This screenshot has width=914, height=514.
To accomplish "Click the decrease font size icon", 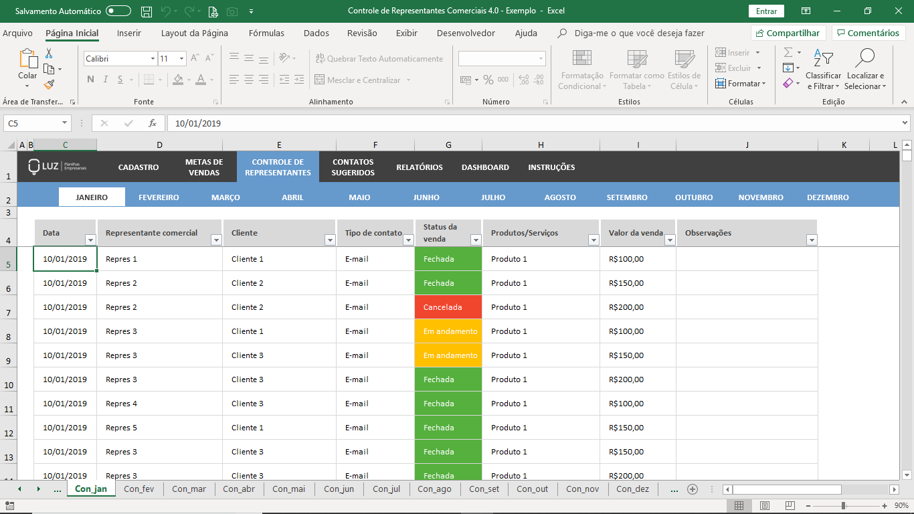I will pos(210,58).
